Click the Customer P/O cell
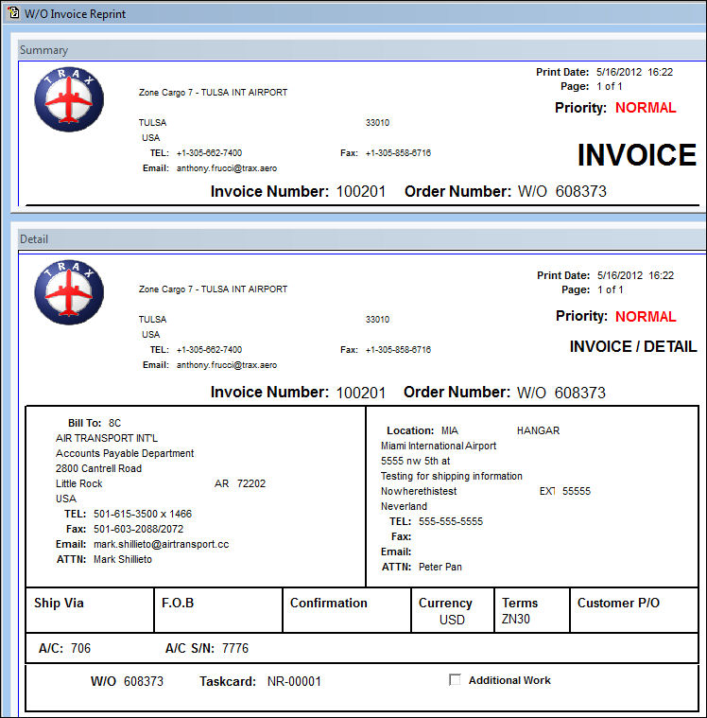707x718 pixels. (x=634, y=610)
